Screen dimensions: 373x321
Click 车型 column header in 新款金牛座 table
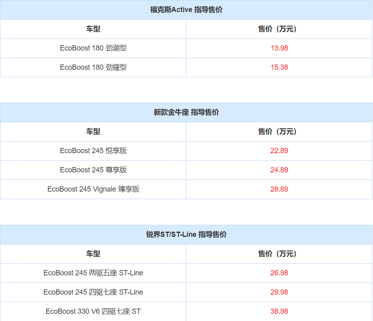pos(93,131)
